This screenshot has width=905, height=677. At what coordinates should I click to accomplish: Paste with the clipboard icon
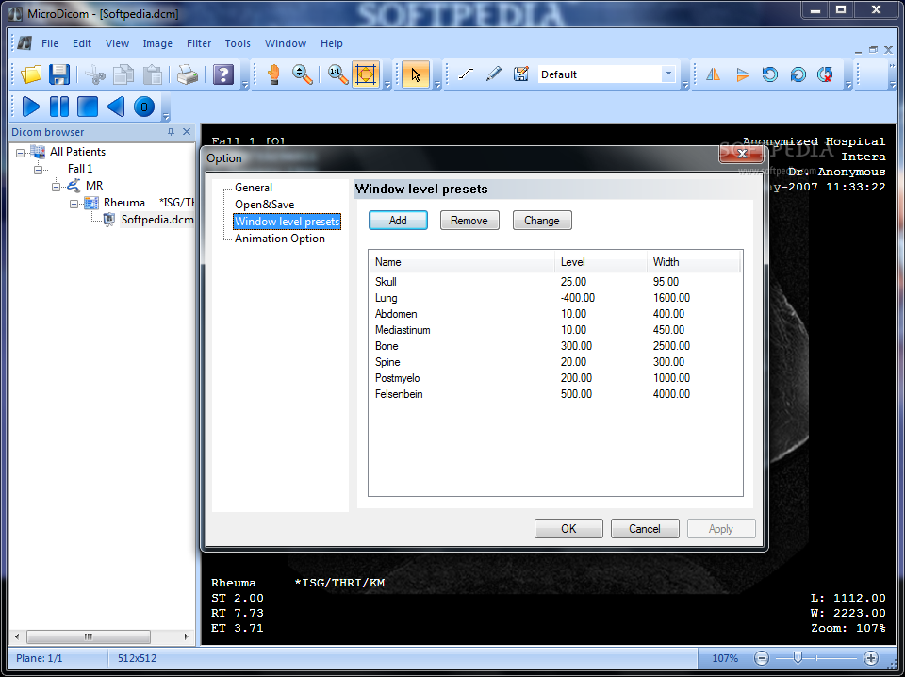tap(153, 74)
